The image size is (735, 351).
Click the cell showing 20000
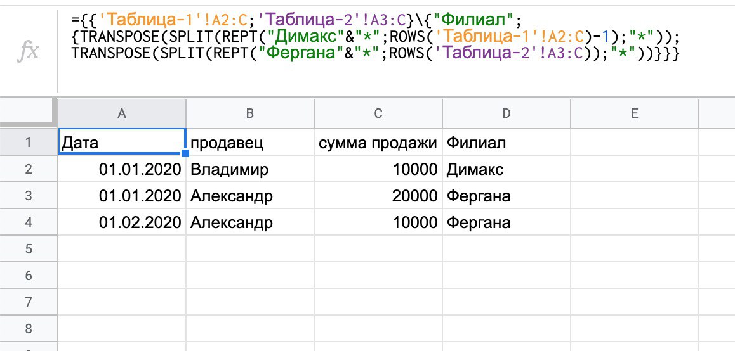pyautogui.click(x=378, y=196)
